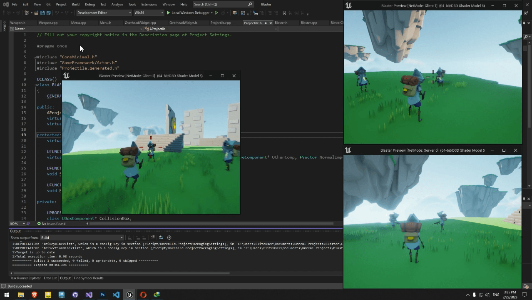Pin the Projectile.h tab

pos(266,23)
